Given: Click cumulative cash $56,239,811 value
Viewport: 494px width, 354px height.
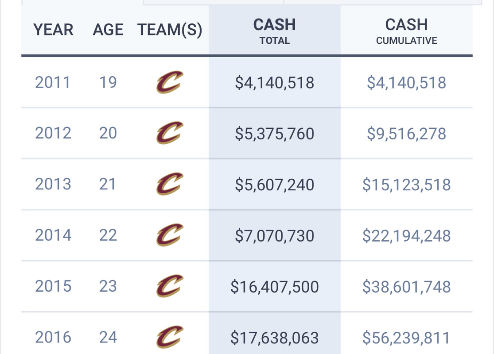Looking at the screenshot, I should tap(406, 338).
